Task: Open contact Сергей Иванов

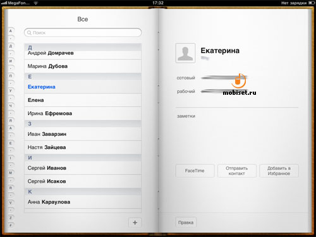Action: (x=83, y=168)
